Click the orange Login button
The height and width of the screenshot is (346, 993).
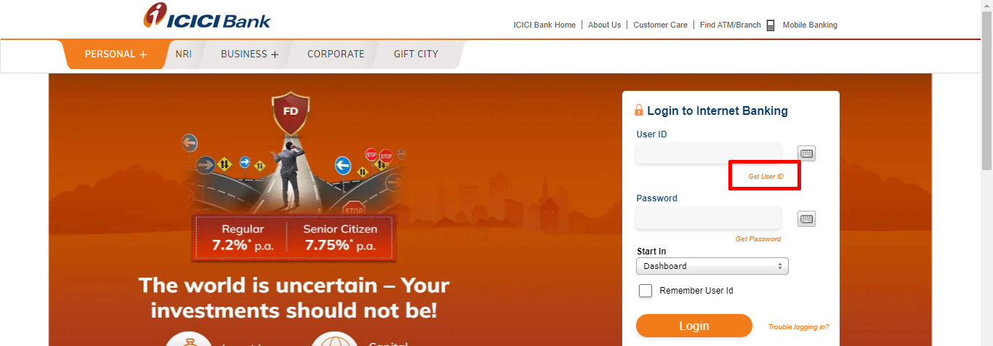pyautogui.click(x=694, y=326)
